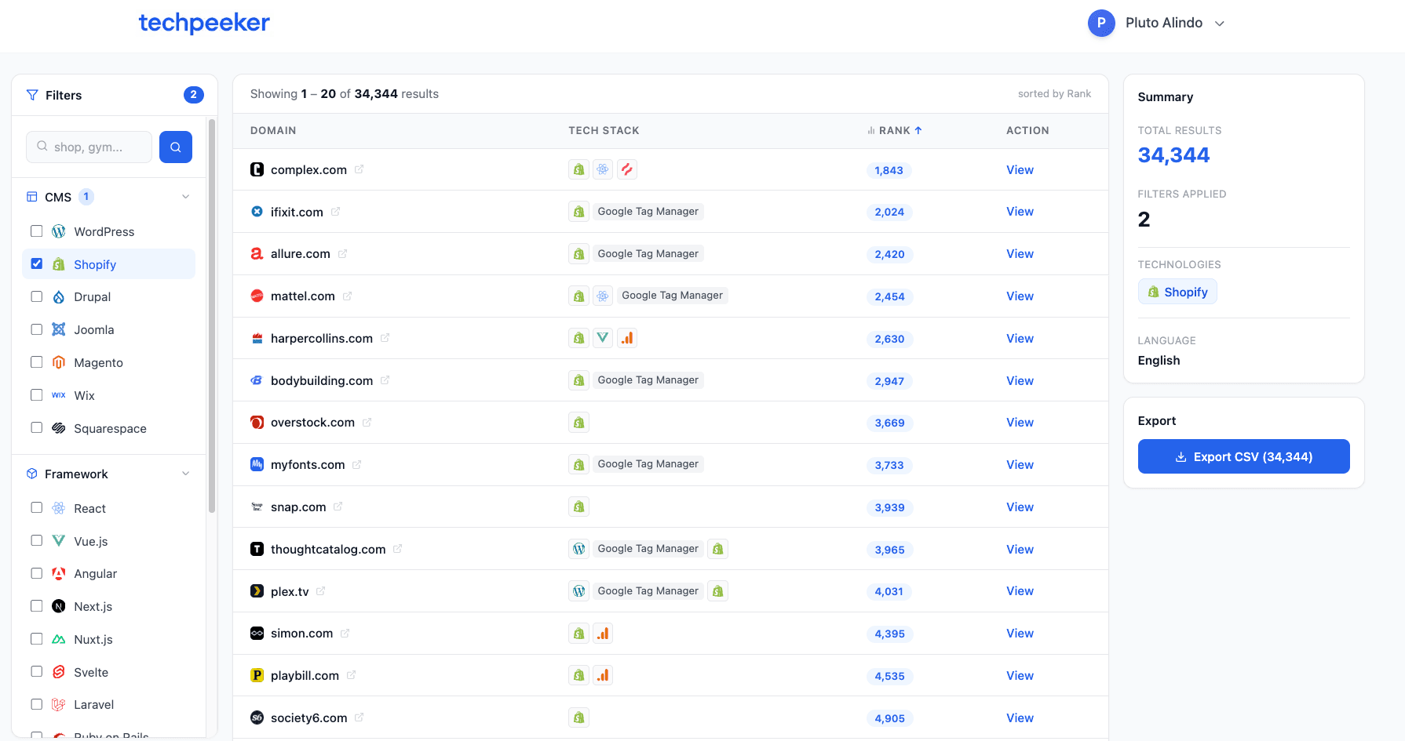Click the React icon in mattel.com's row
Viewport: 1405px width, 741px height.
coord(603,295)
